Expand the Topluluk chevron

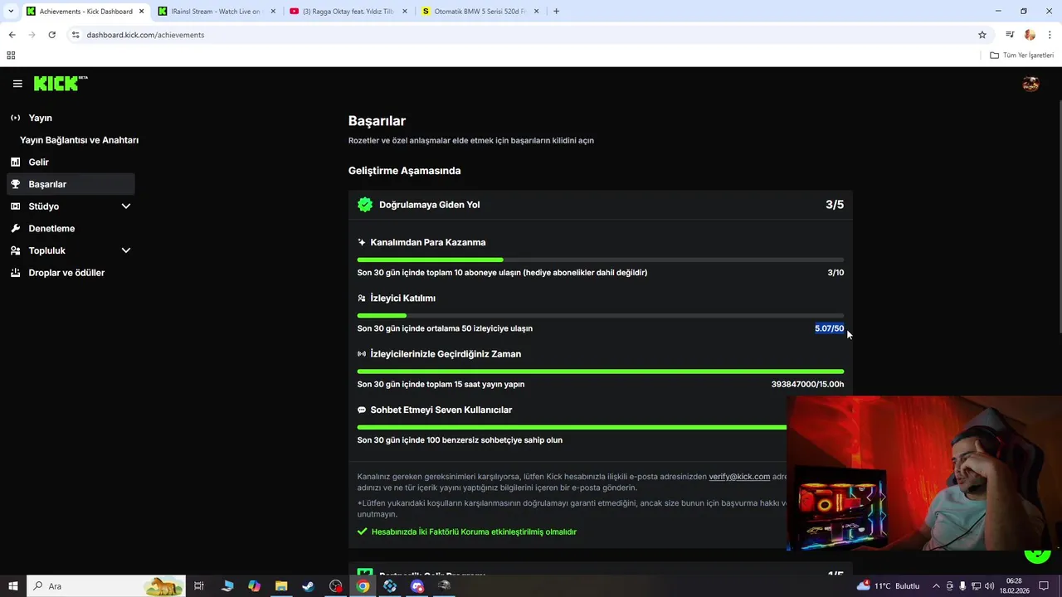tap(126, 250)
